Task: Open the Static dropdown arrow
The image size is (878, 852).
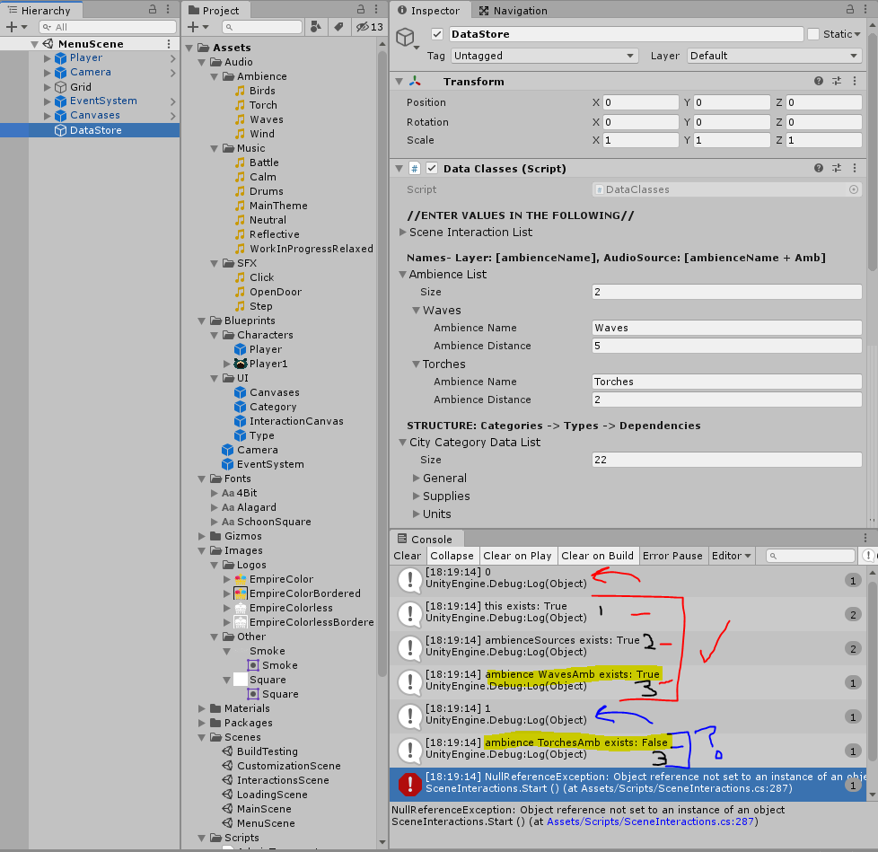Action: (857, 34)
